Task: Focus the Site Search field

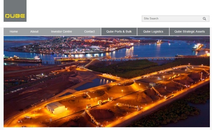Action: [x=176, y=19]
